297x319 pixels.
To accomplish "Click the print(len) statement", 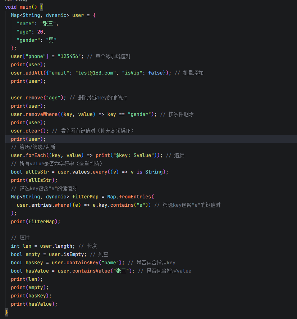I will click(27, 279).
